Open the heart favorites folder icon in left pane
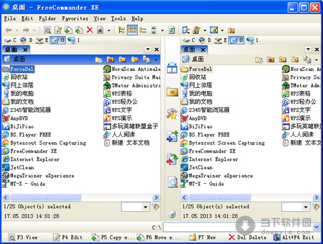The height and width of the screenshot is (244, 323). click(x=110, y=59)
